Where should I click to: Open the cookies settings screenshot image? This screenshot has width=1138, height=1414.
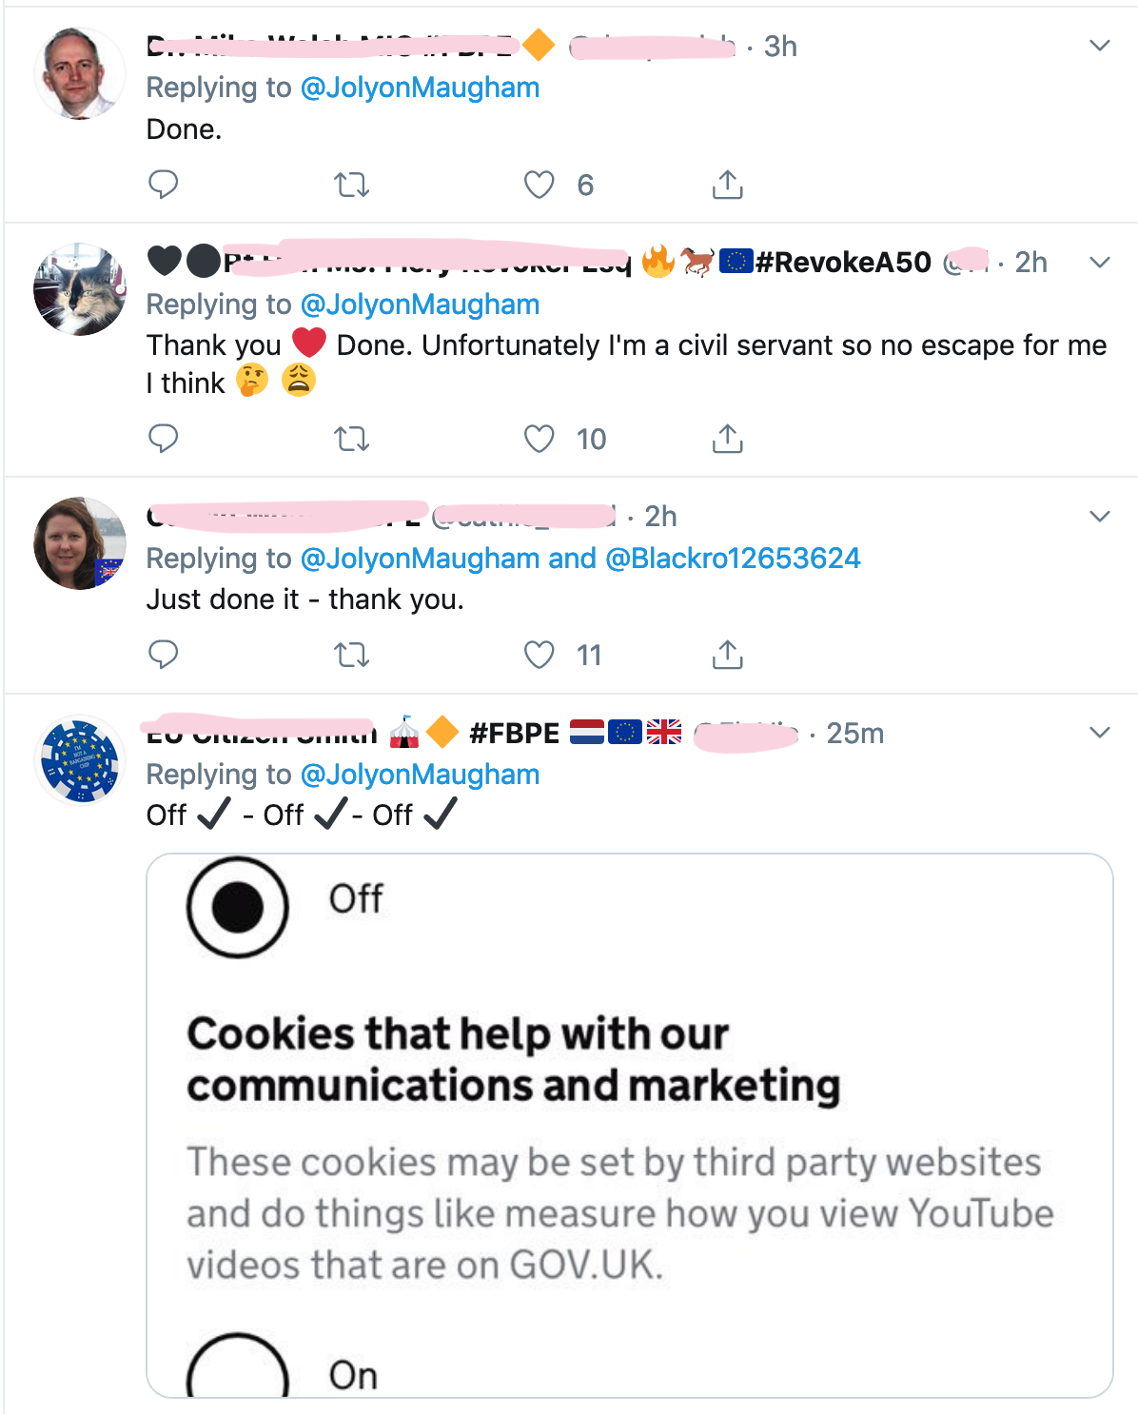click(x=630, y=1126)
